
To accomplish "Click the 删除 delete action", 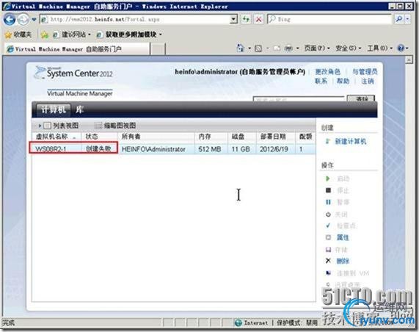I will [x=343, y=261].
